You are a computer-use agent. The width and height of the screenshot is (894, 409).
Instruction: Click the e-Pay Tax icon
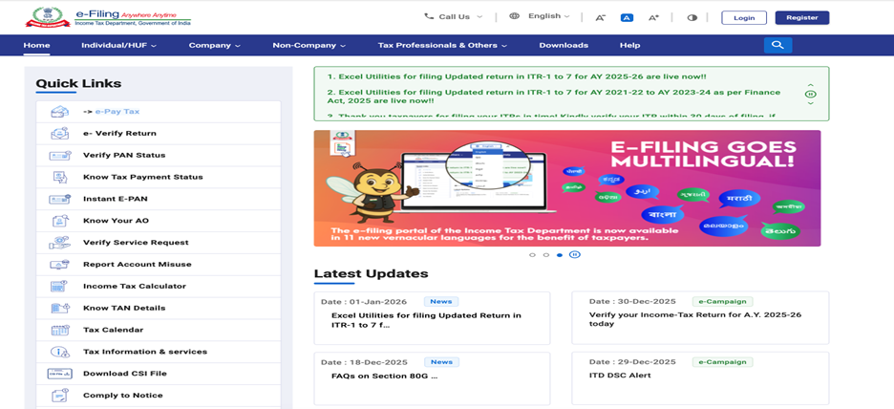59,112
